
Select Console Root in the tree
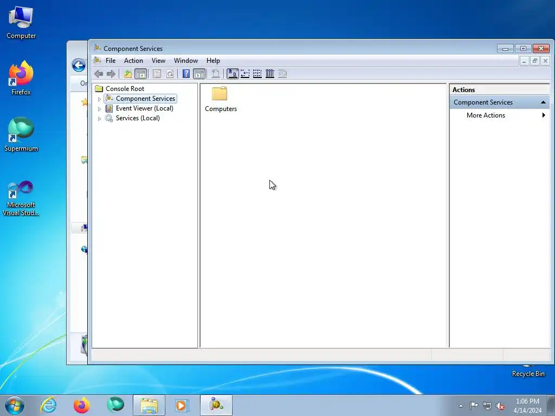[x=125, y=89]
